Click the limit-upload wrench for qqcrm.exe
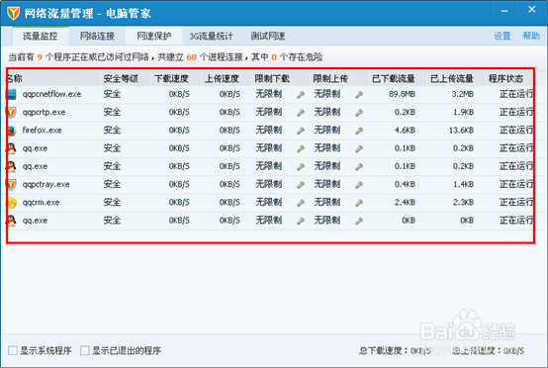The width and height of the screenshot is (548, 368). [x=359, y=203]
